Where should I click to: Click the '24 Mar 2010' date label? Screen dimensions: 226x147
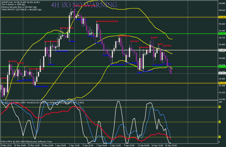click(6, 146)
